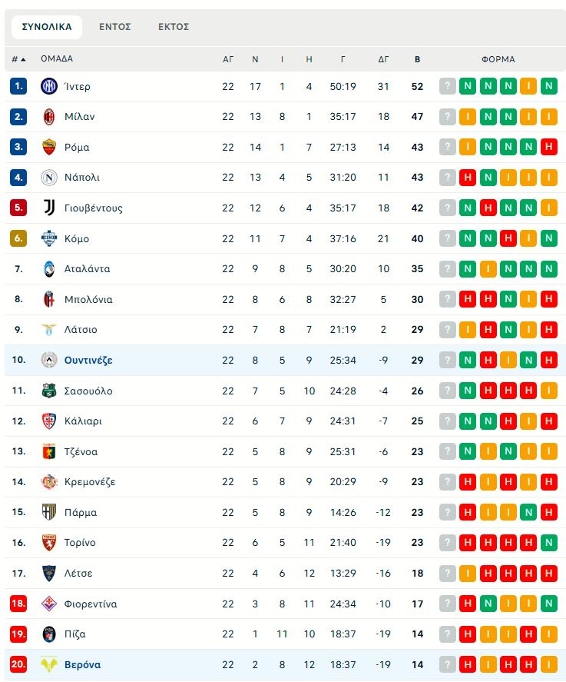Click Inter's gray question mark form badge
566x682 pixels.
point(448,86)
